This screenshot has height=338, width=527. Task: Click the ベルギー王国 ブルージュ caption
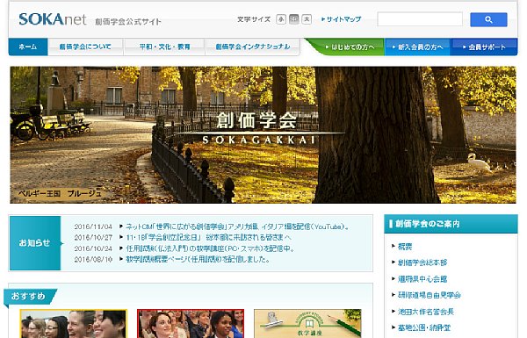60,193
